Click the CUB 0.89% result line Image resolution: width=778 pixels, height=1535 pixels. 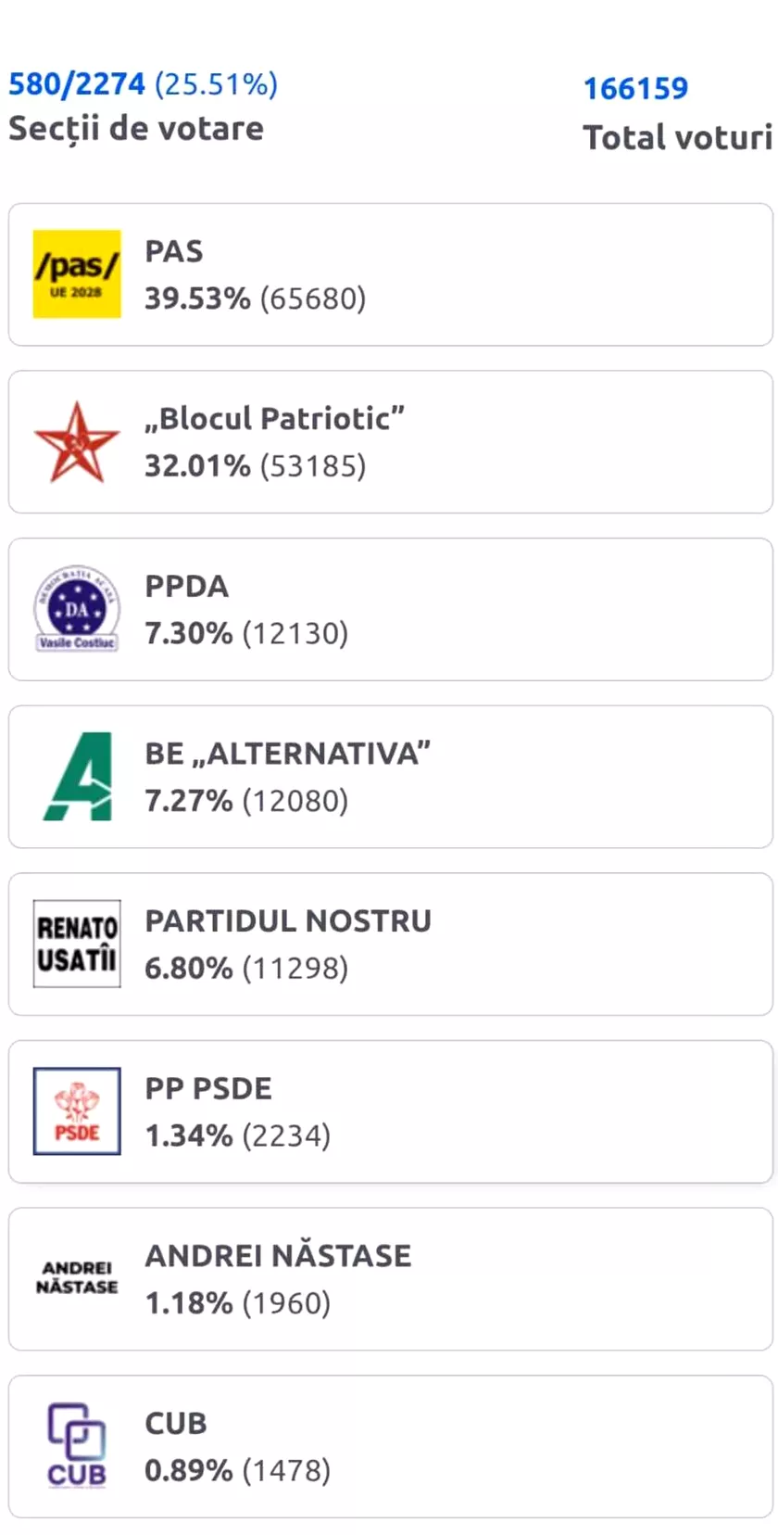[237, 1471]
